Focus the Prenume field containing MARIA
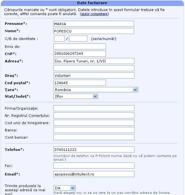The width and height of the screenshot is (185, 195). 94,24
